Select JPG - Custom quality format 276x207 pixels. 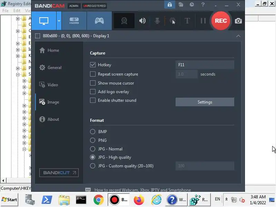click(92, 166)
